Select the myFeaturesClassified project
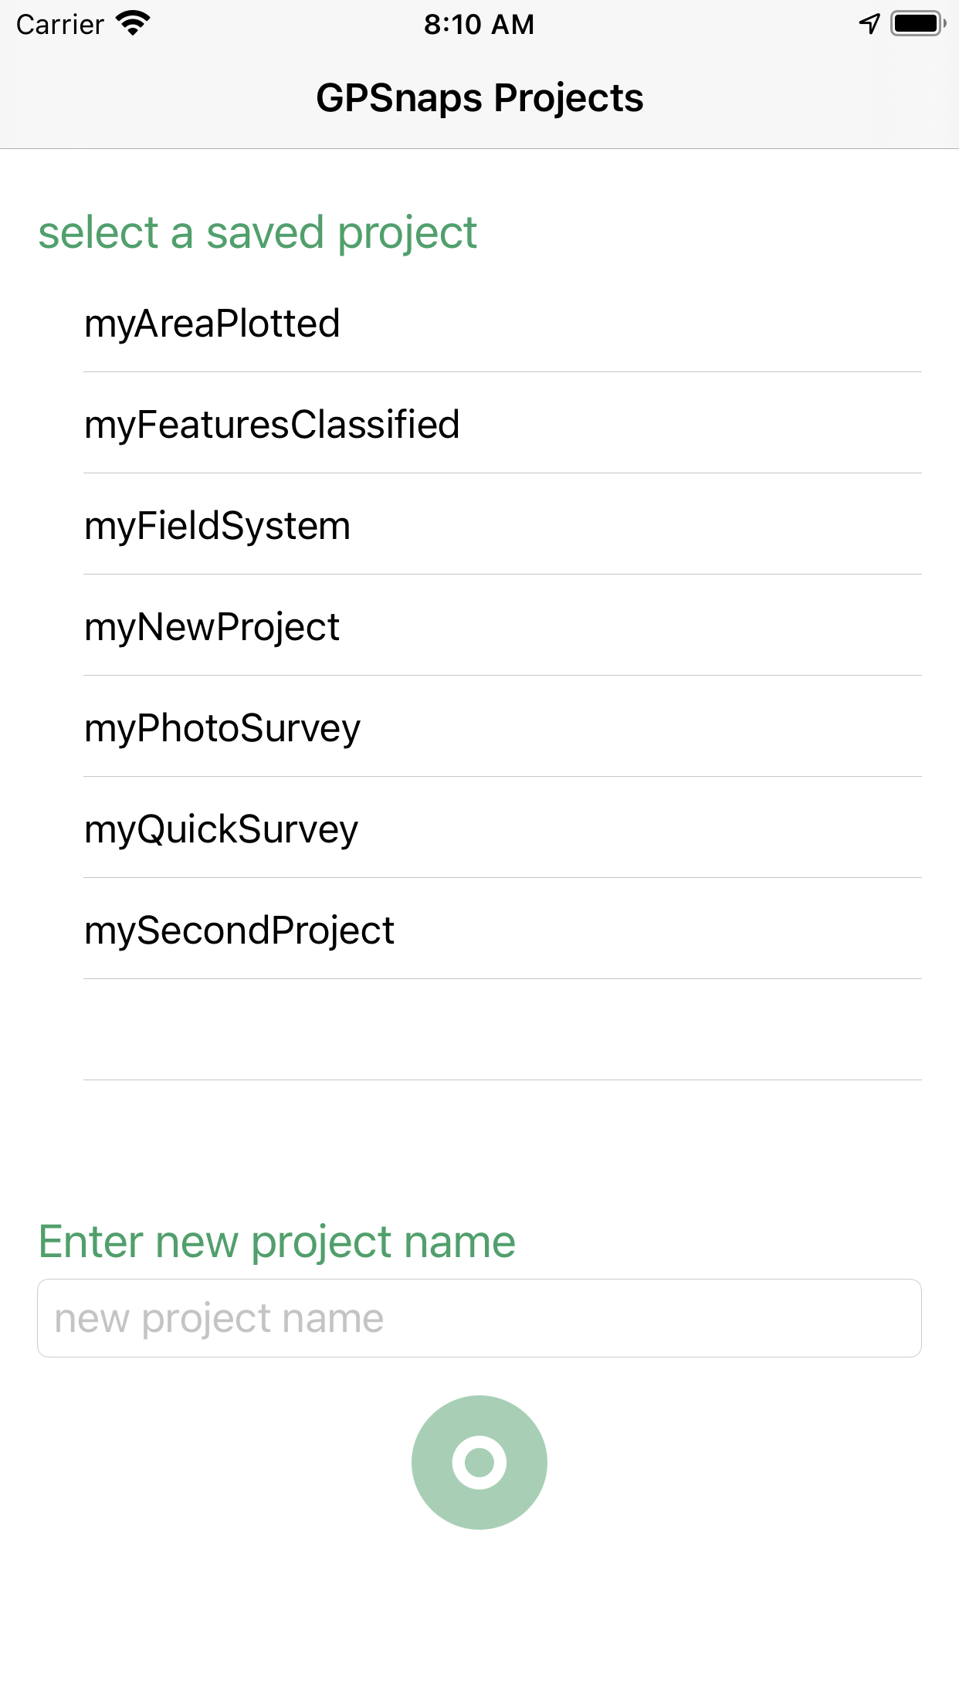 click(272, 425)
